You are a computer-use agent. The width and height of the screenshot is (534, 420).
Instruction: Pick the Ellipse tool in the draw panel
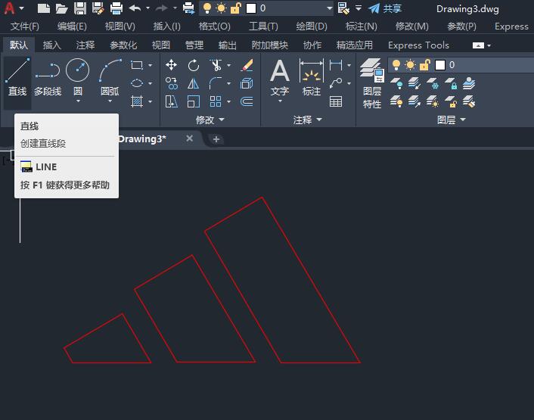(137, 83)
